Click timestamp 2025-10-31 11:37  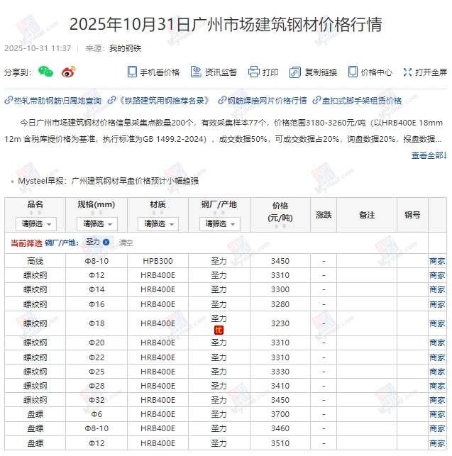tap(38, 48)
